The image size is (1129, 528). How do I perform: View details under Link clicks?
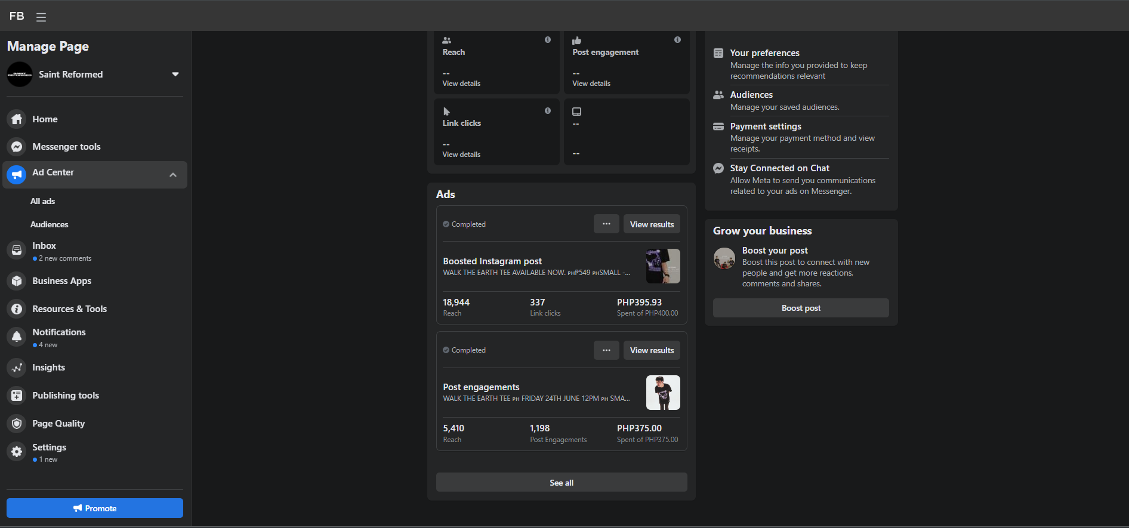click(461, 155)
